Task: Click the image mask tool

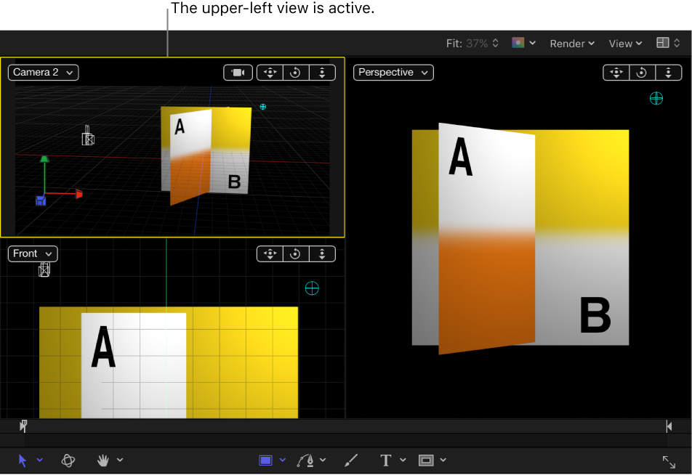Action: click(427, 460)
